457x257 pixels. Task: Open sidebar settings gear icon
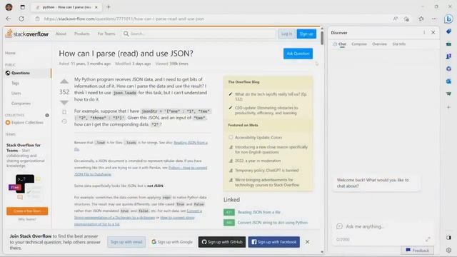point(448,250)
